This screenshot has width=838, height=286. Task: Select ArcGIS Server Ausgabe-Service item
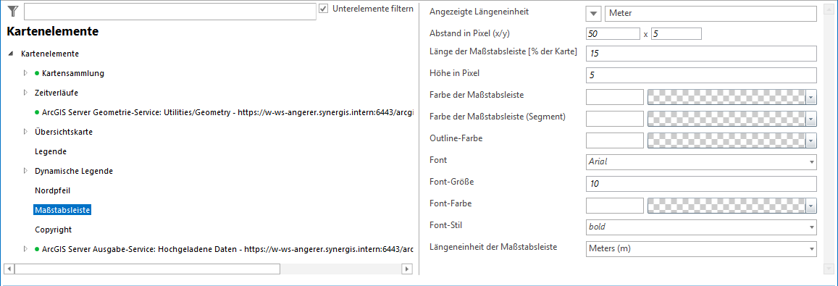[227, 249]
